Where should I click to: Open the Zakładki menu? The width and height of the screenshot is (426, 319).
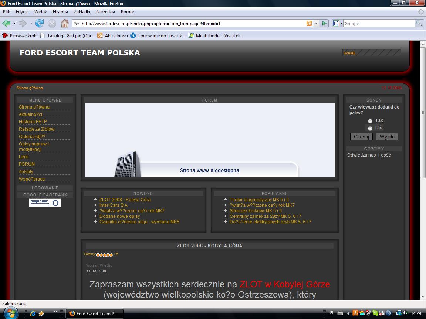coord(82,12)
